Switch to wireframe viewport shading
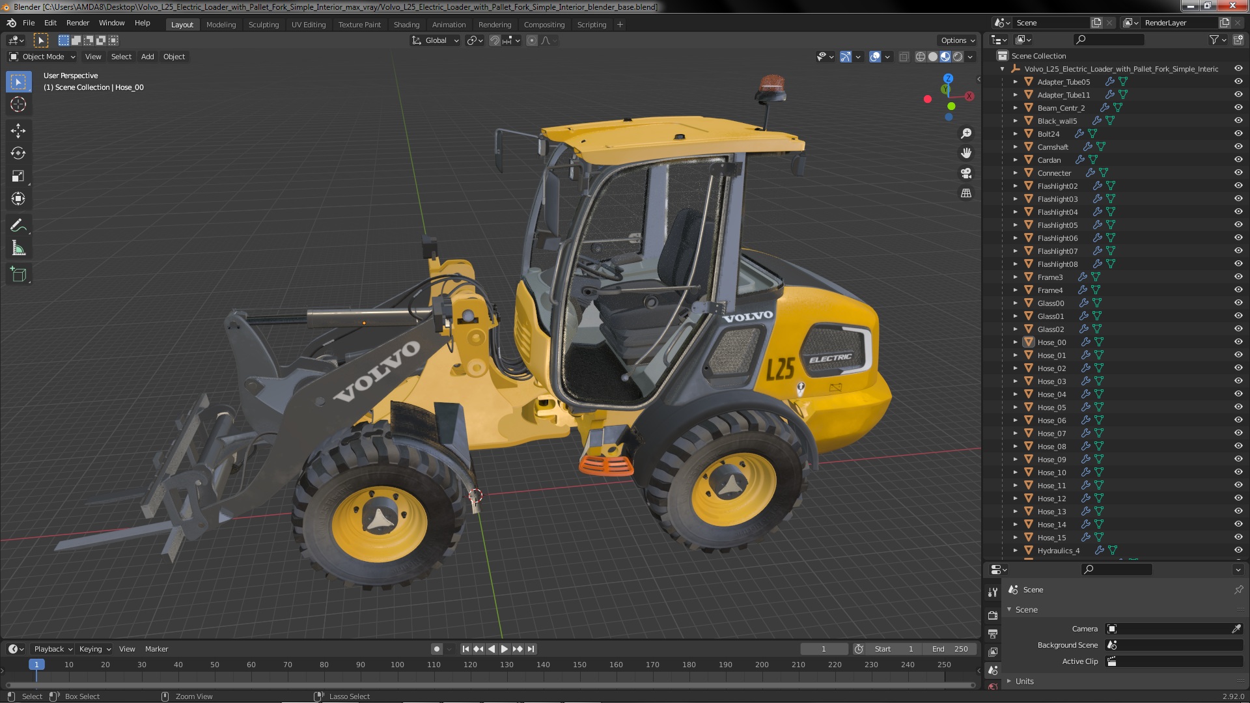 click(x=921, y=57)
